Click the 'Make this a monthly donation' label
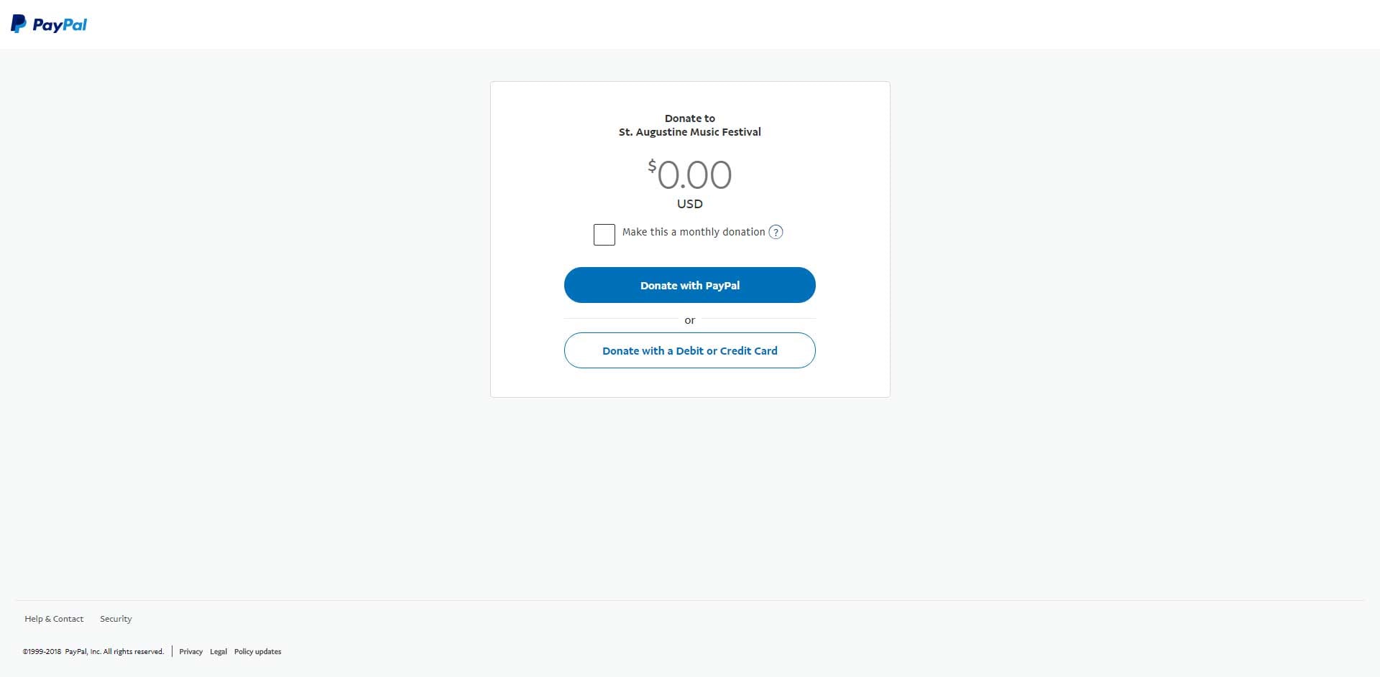This screenshot has width=1380, height=677. click(694, 232)
